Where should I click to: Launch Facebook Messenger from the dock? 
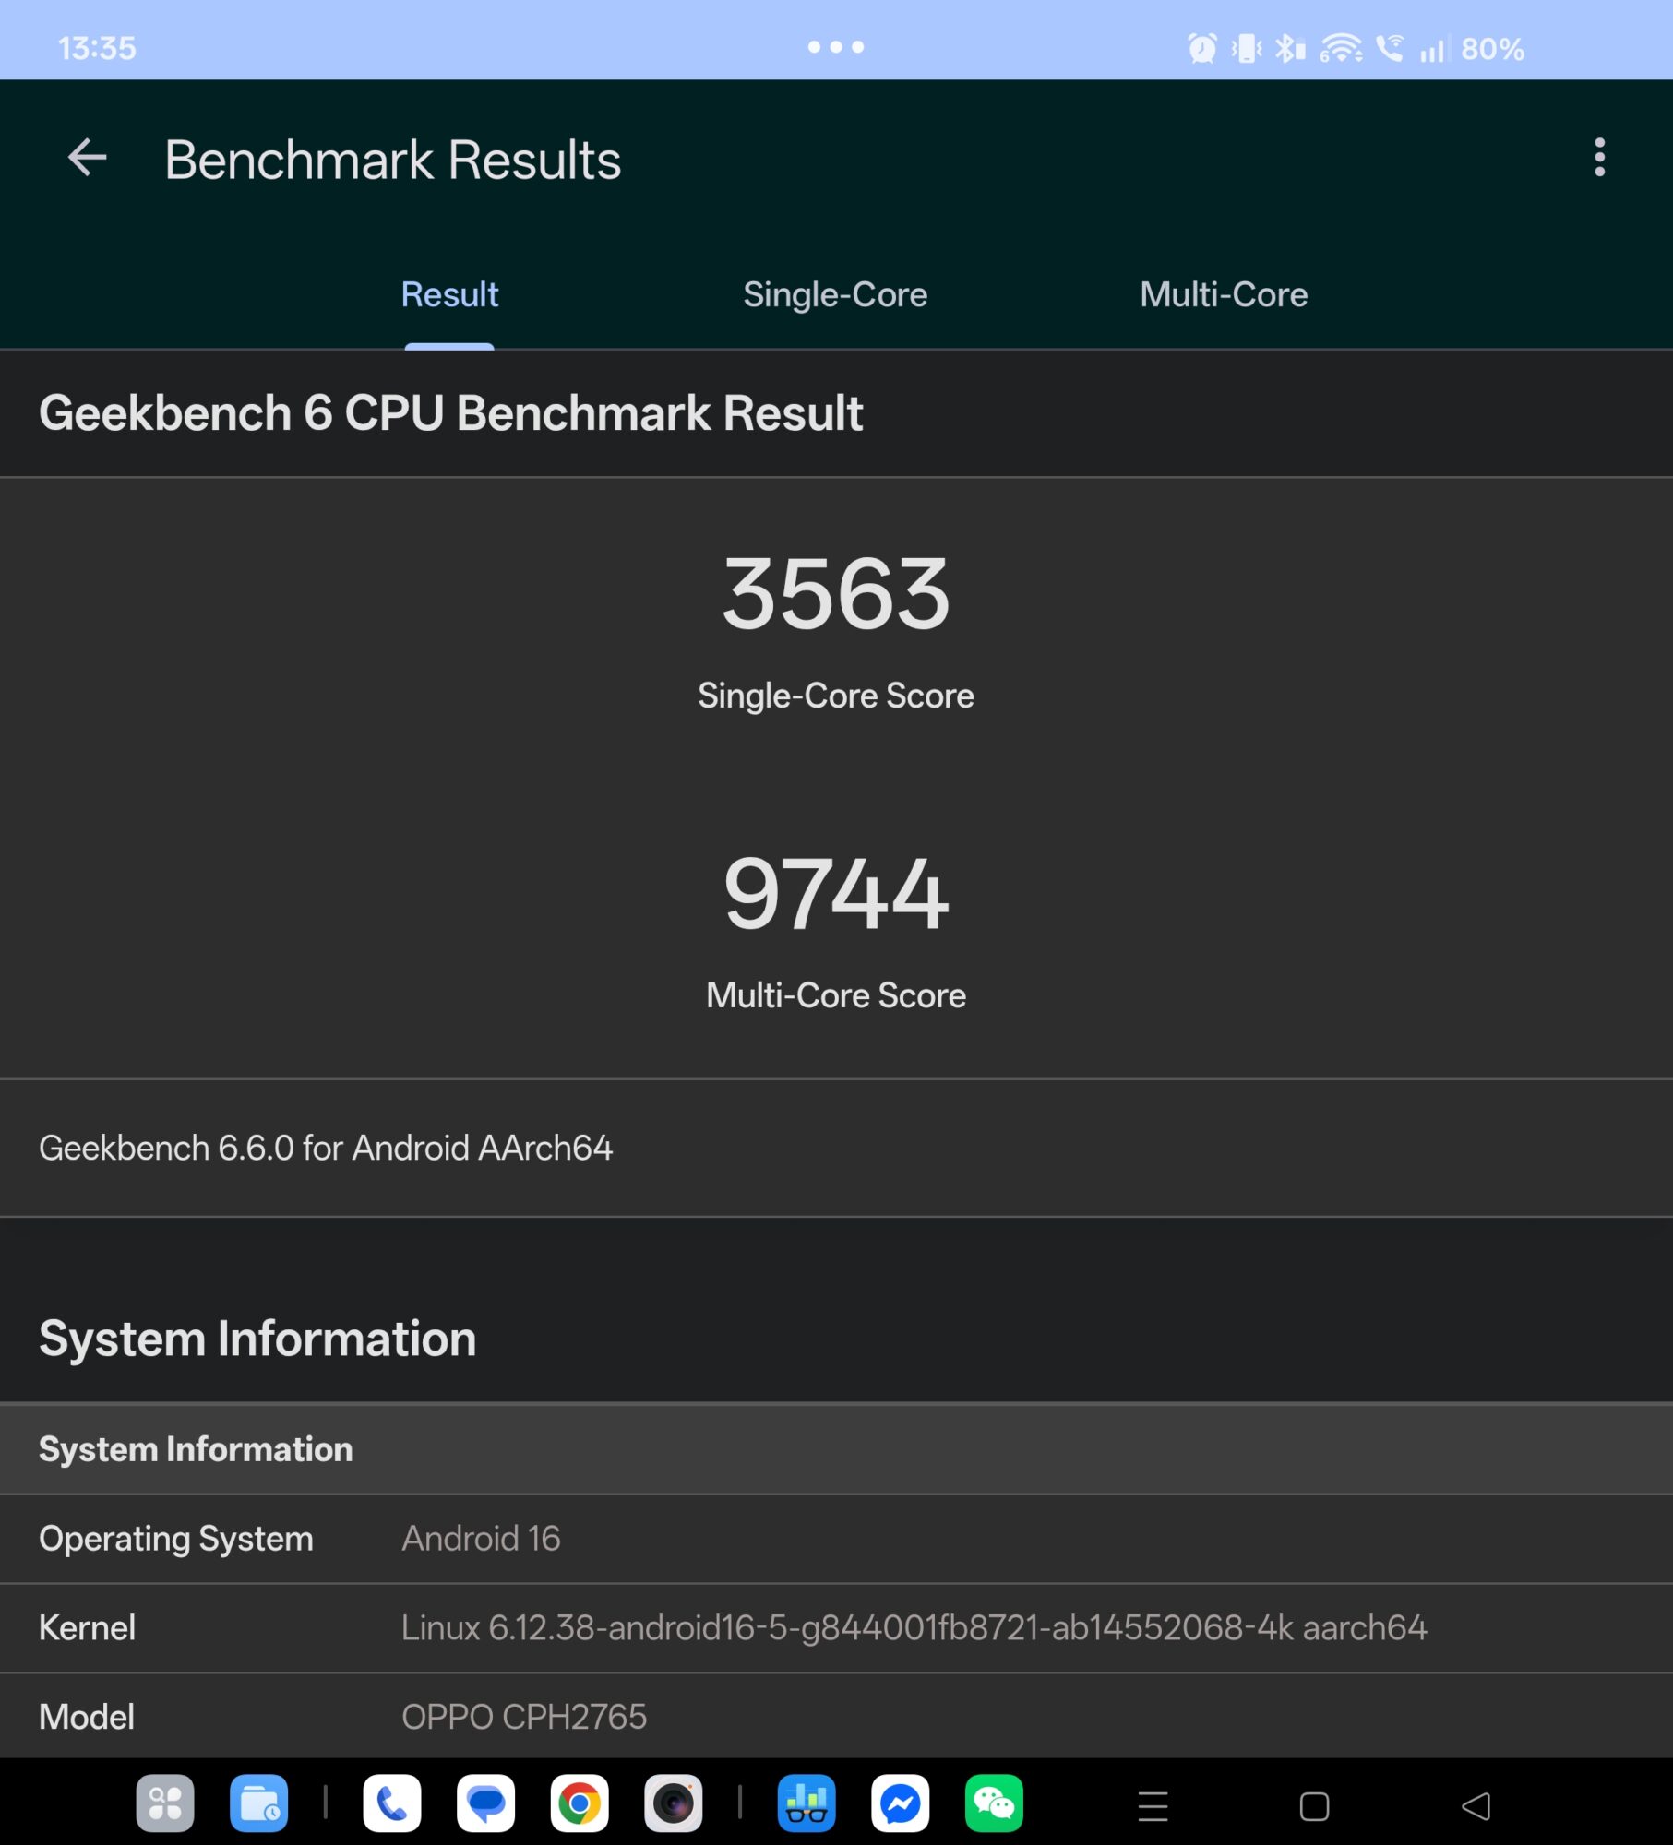[x=900, y=1803]
